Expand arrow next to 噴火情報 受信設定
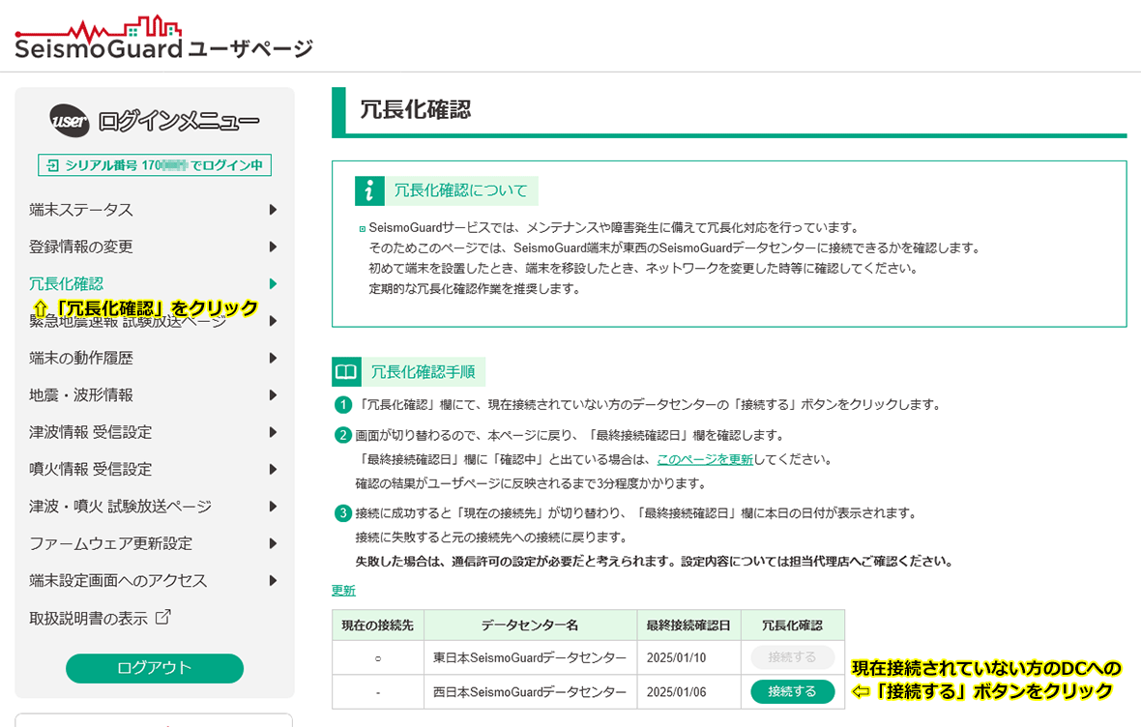 click(273, 470)
